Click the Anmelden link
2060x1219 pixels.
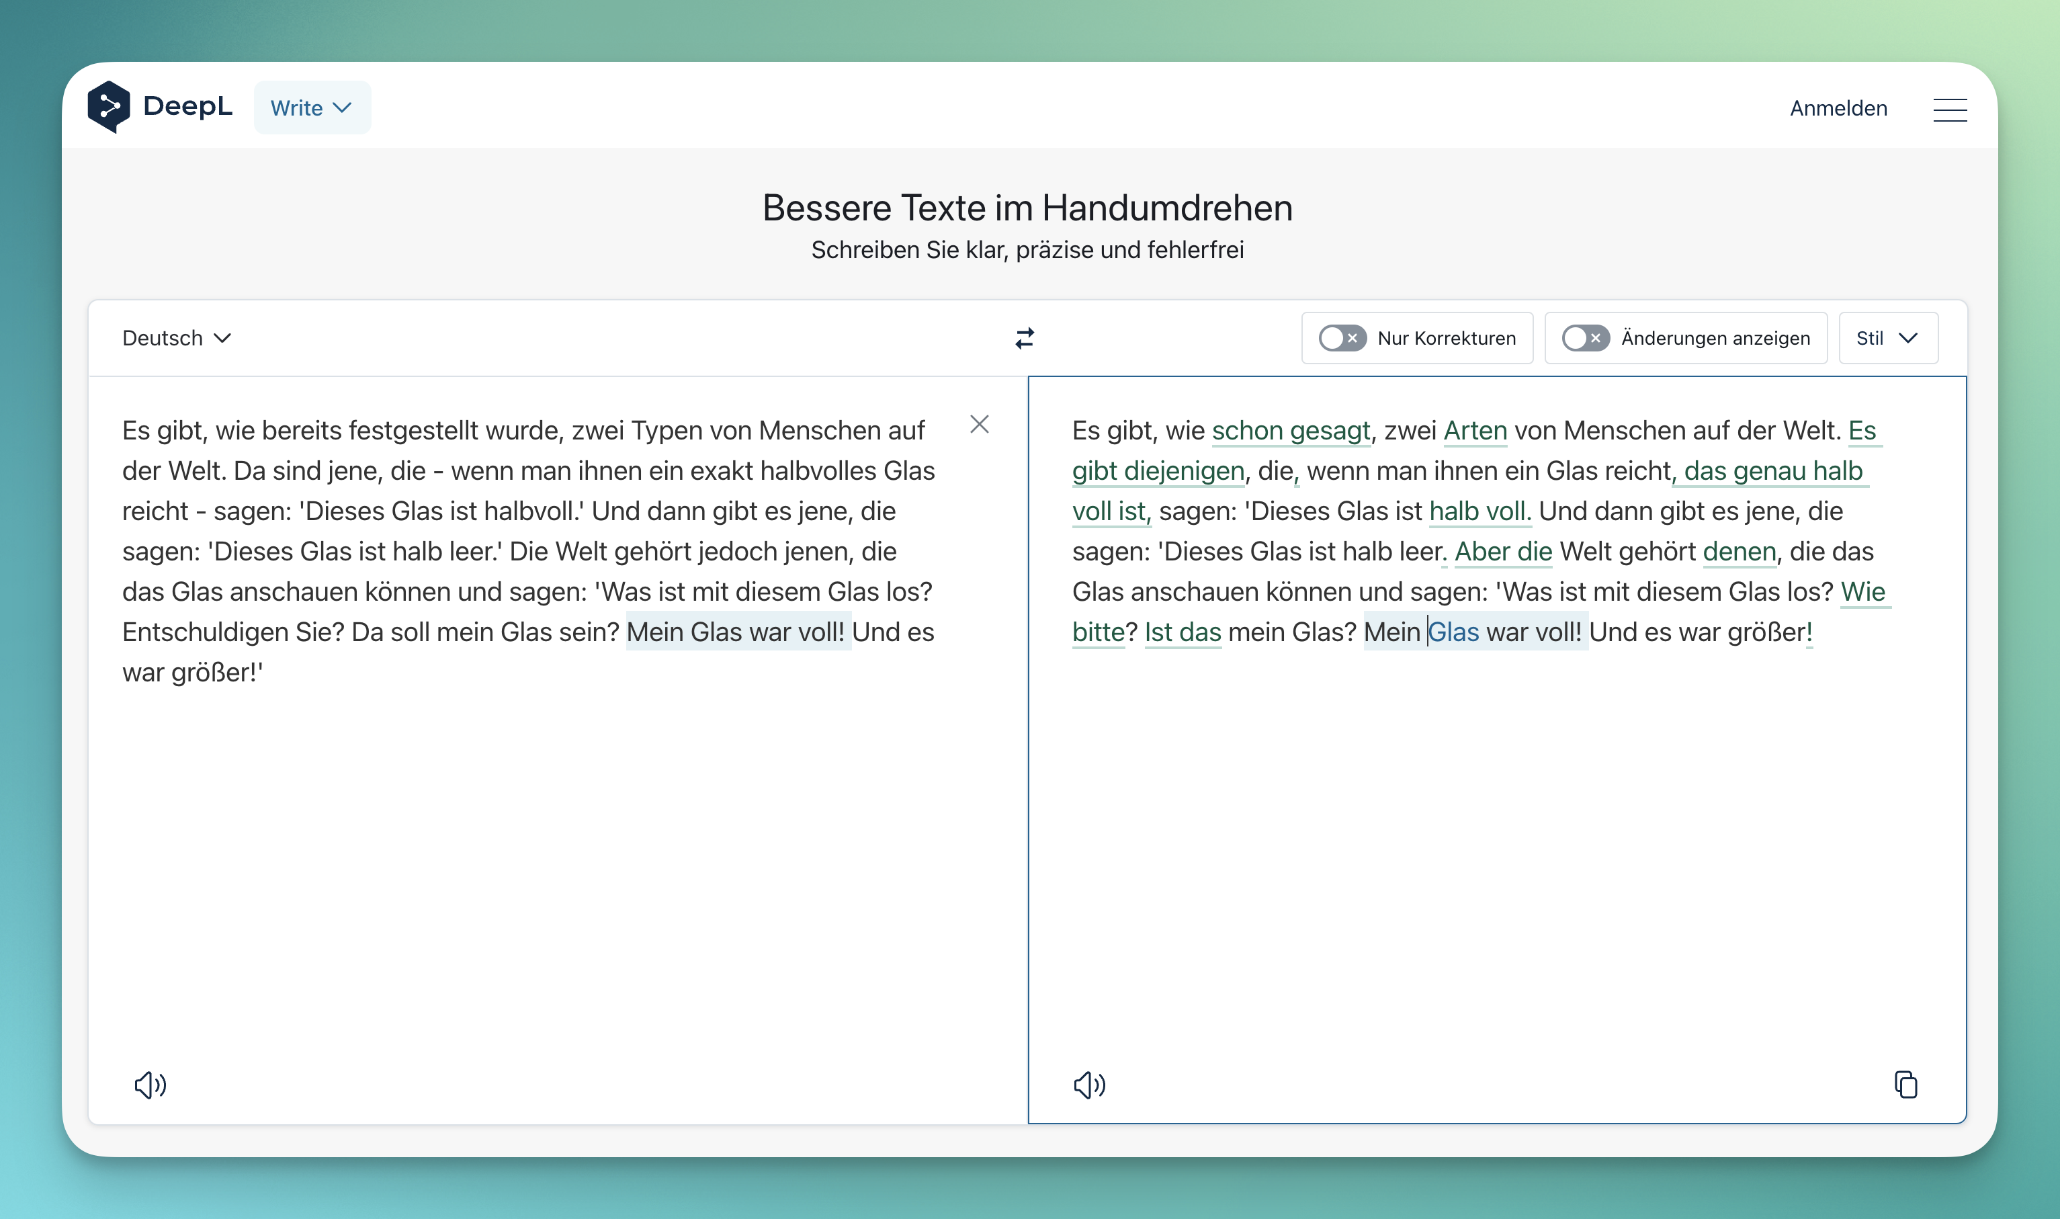coord(1838,108)
